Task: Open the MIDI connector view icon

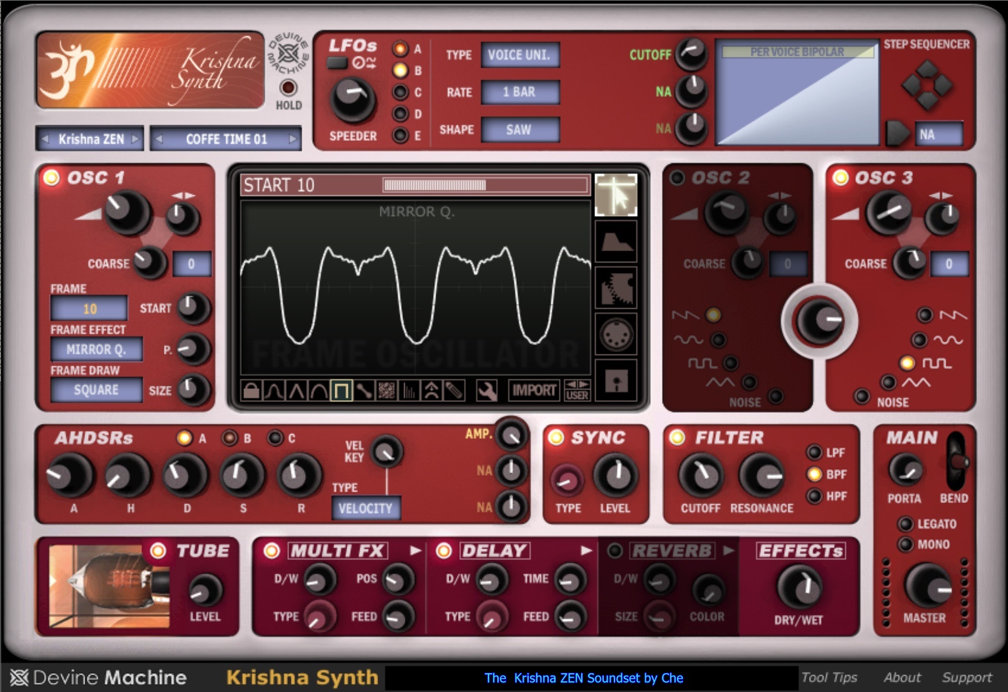Action: [x=616, y=334]
